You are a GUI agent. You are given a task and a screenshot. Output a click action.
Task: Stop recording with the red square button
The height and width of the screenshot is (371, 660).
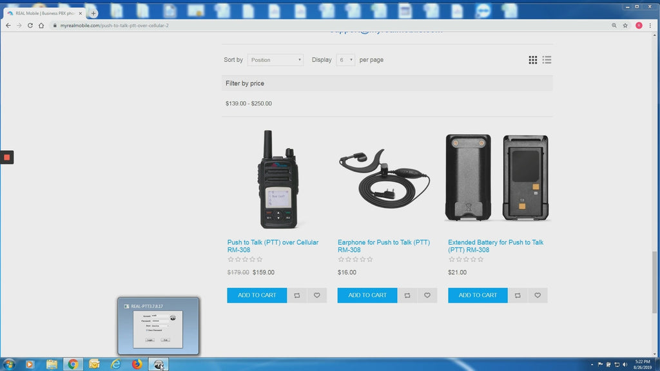click(x=6, y=157)
